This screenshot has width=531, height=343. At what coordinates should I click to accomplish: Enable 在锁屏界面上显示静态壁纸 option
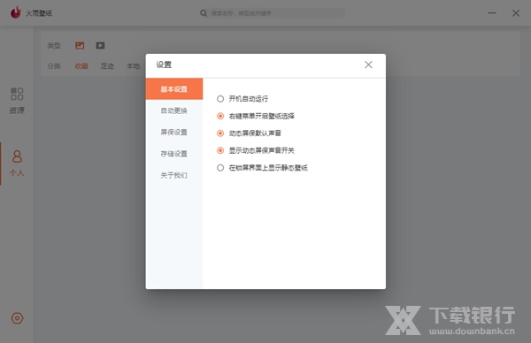[x=220, y=168]
